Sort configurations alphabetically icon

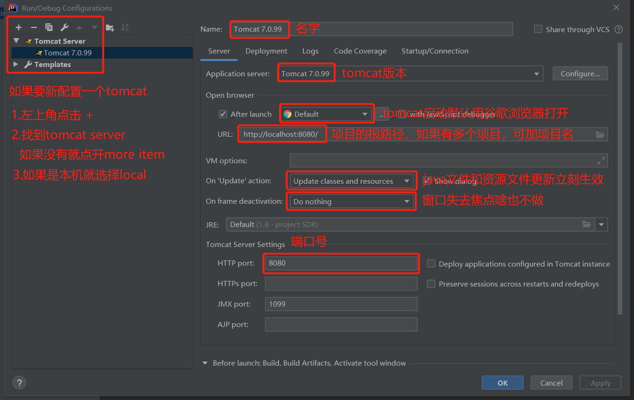coord(125,27)
